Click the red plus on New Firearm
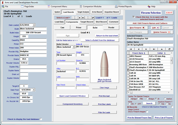This screenshot has height=125, width=178. coord(143,28)
